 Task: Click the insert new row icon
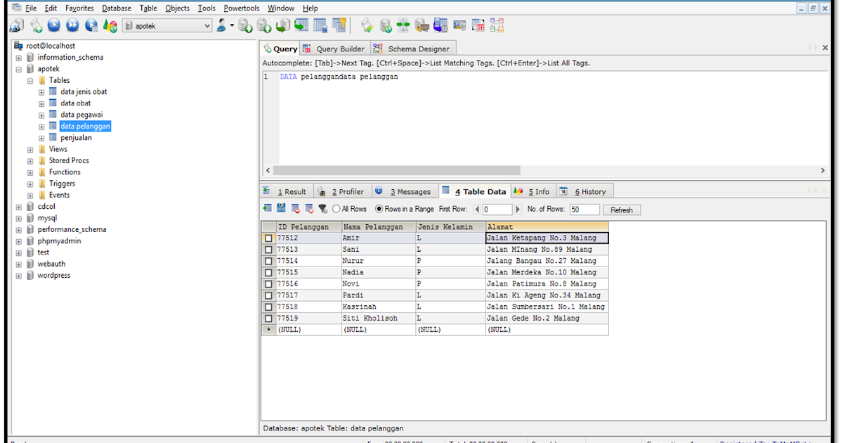coord(269,208)
